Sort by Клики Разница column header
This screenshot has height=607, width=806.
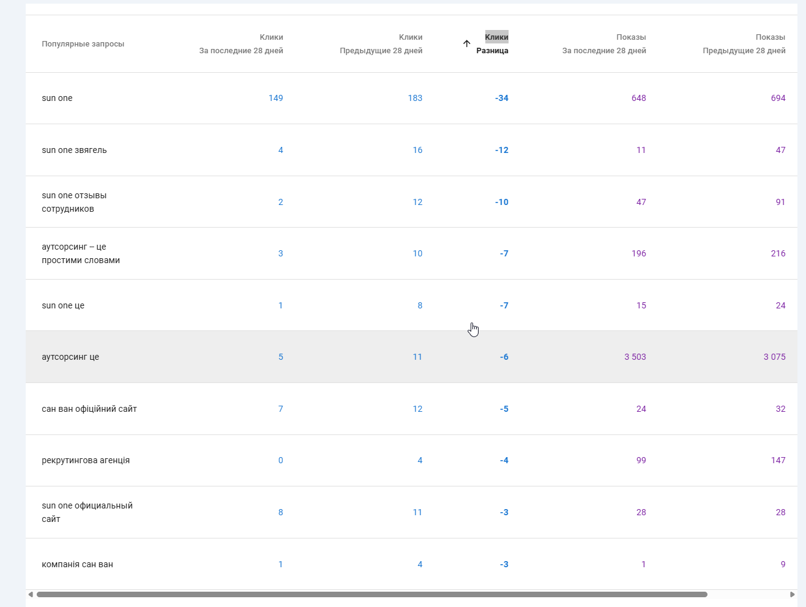493,44
